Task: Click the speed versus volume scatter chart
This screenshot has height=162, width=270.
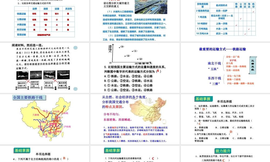Action: pyautogui.click(x=130, y=55)
